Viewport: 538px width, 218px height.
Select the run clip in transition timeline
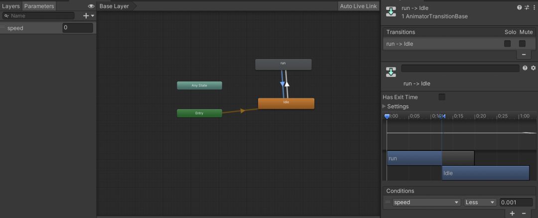pyautogui.click(x=430, y=158)
